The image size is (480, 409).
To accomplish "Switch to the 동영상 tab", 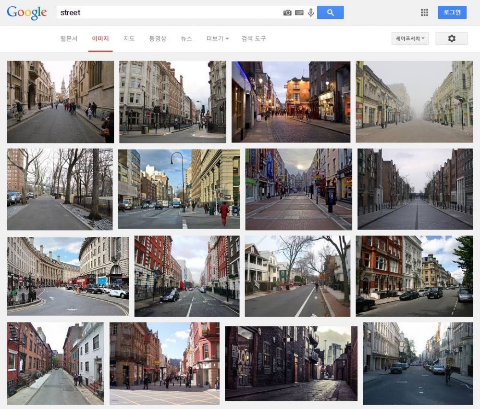I will tap(157, 38).
